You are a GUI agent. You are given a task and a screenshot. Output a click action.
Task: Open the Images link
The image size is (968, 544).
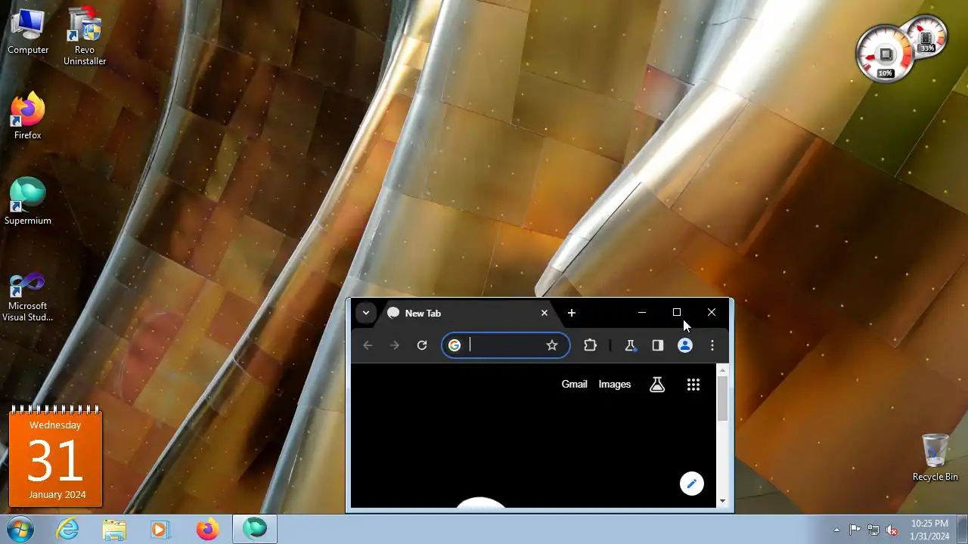click(614, 385)
